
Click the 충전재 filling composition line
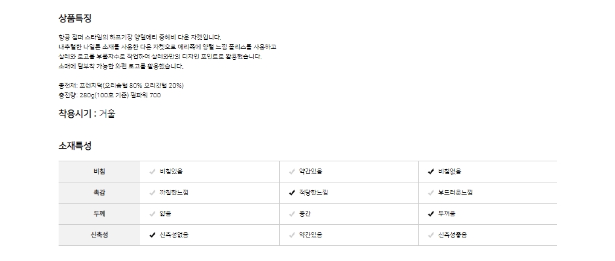tap(120, 85)
